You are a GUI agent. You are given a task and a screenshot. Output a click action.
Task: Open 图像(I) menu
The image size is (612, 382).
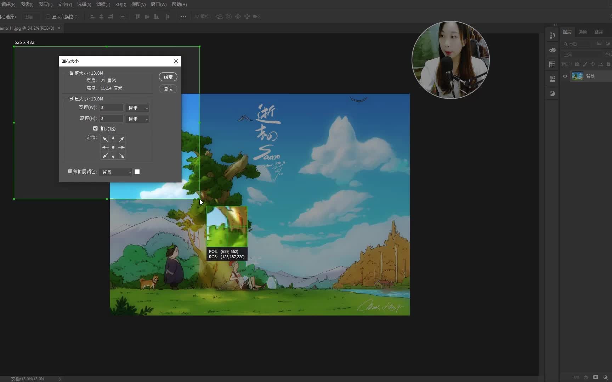(27, 4)
